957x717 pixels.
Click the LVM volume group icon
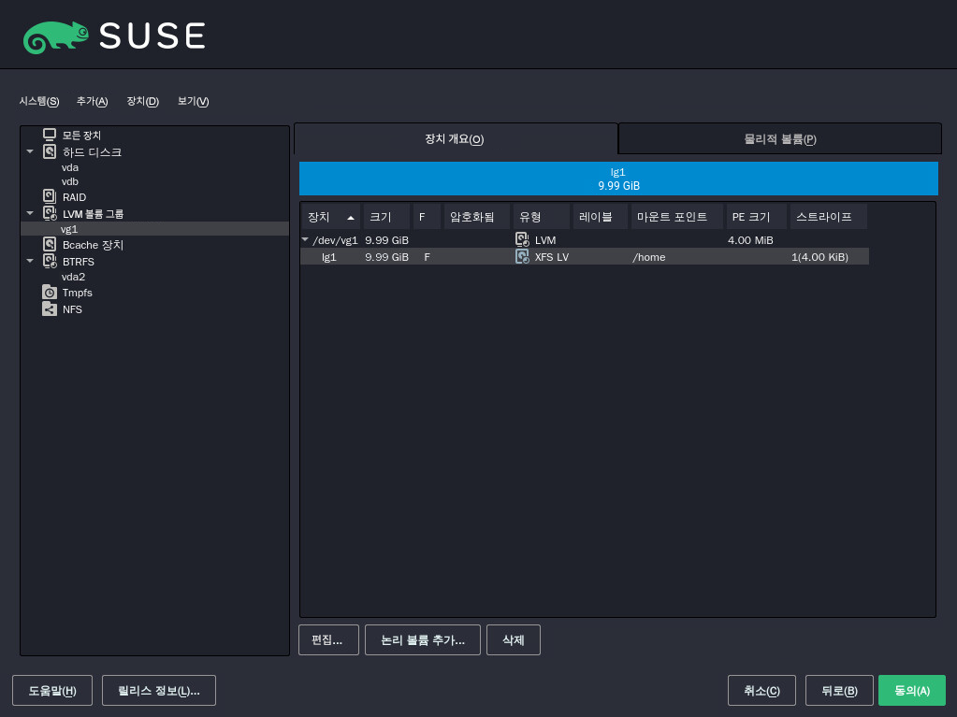(x=50, y=213)
